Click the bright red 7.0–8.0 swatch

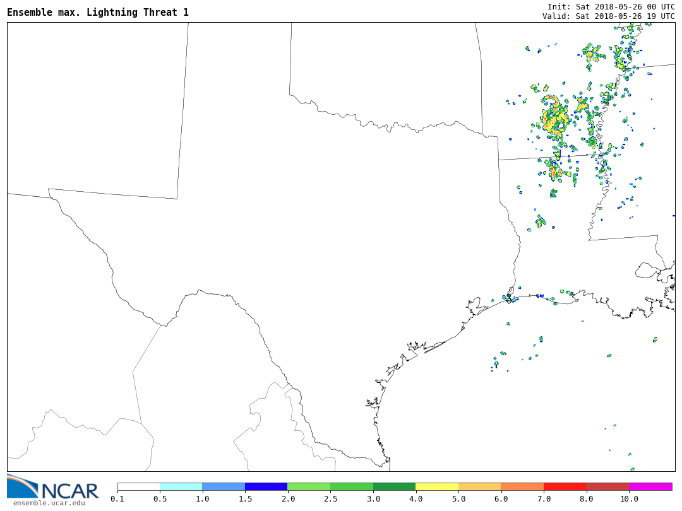point(565,487)
